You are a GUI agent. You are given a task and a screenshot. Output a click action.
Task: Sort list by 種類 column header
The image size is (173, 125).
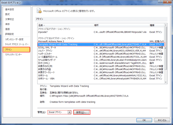click(157, 25)
